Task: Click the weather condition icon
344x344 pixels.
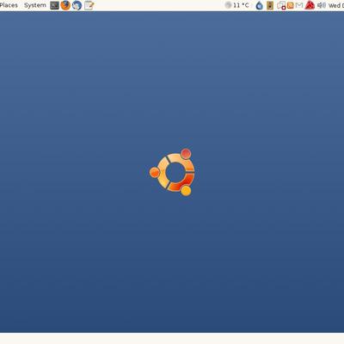Action: point(228,5)
